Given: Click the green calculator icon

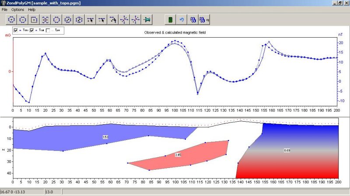Looking at the screenshot, I should tap(171, 20).
